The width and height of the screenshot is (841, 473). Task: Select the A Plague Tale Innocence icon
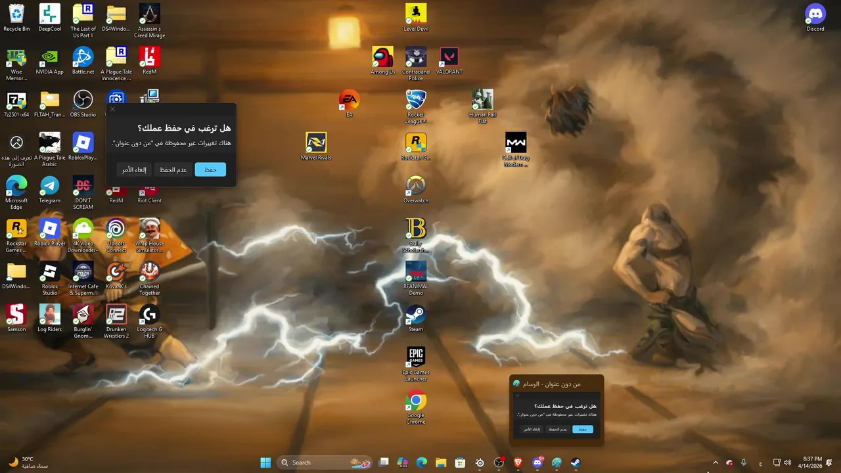coord(116,64)
